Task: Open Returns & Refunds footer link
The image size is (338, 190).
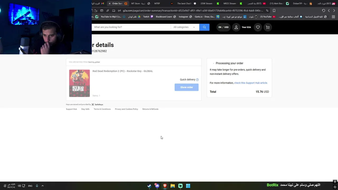Action: click(150, 109)
